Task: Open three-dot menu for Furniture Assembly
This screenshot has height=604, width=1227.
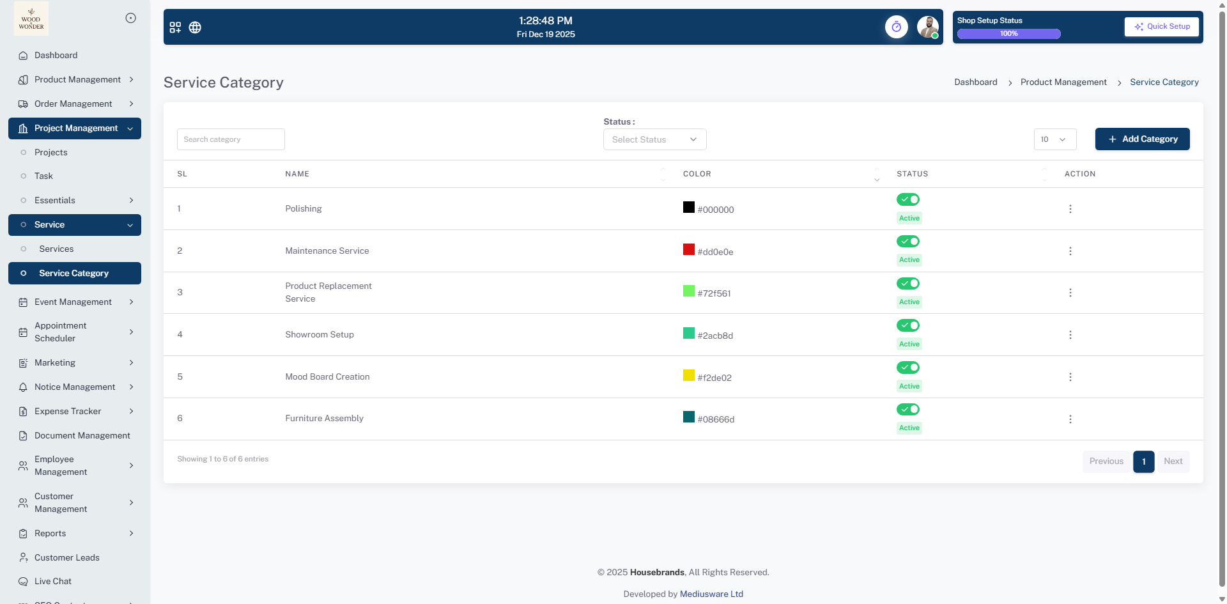Action: click(1070, 419)
